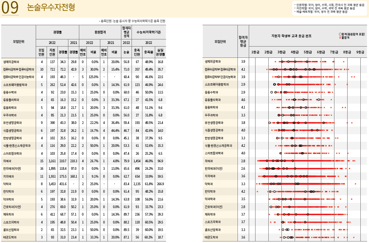The image size is (369, 243).
Task: Click the 2021 competition rate 160.1
Action: [74, 177]
